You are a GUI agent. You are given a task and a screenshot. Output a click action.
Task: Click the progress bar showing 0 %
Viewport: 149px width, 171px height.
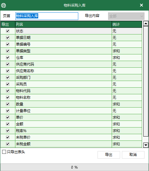tap(74, 167)
